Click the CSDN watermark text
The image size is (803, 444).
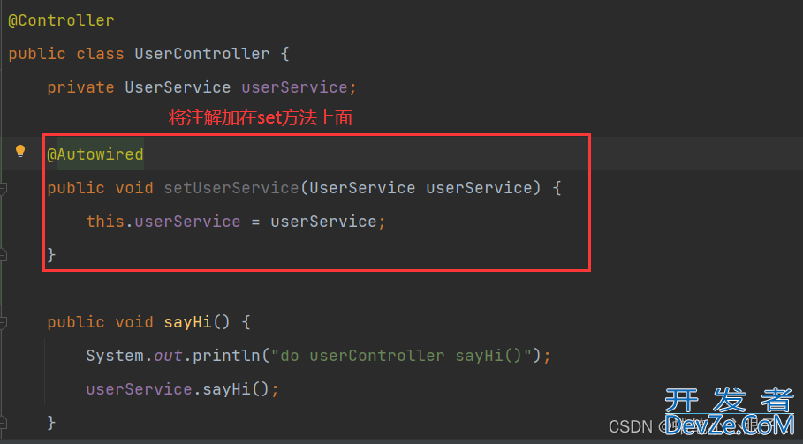click(x=631, y=426)
